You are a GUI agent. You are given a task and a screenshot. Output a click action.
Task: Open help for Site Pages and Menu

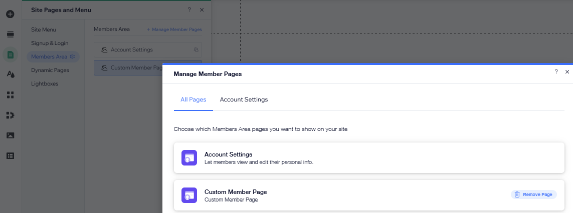[x=189, y=10]
